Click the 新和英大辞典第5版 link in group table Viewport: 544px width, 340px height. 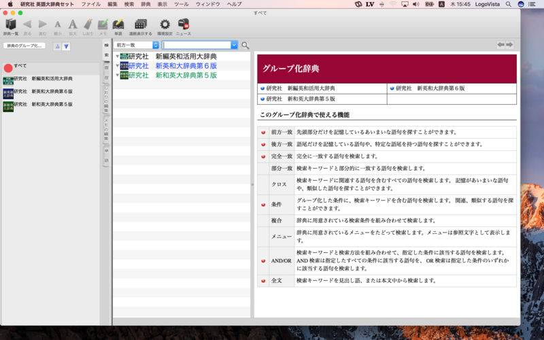[301, 99]
